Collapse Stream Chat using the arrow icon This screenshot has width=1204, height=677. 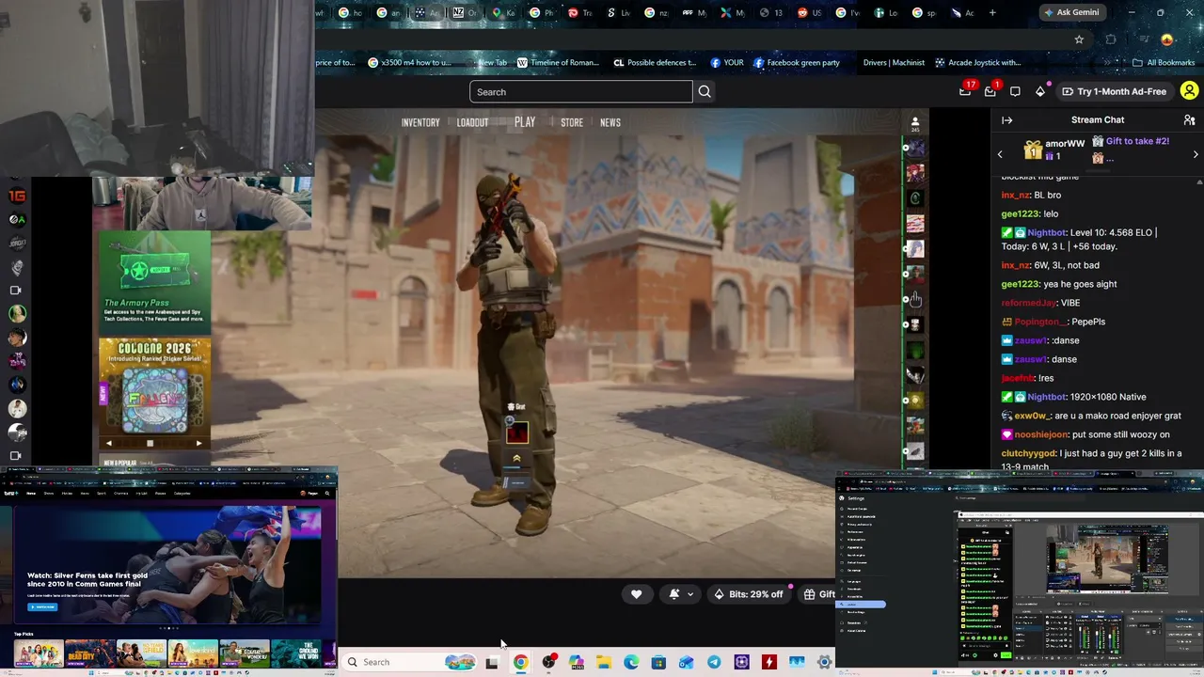coord(1006,120)
